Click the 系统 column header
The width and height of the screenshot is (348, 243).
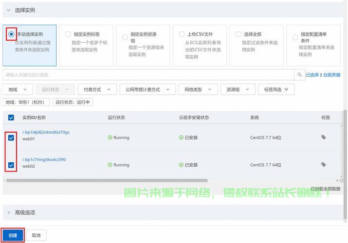coord(255,118)
